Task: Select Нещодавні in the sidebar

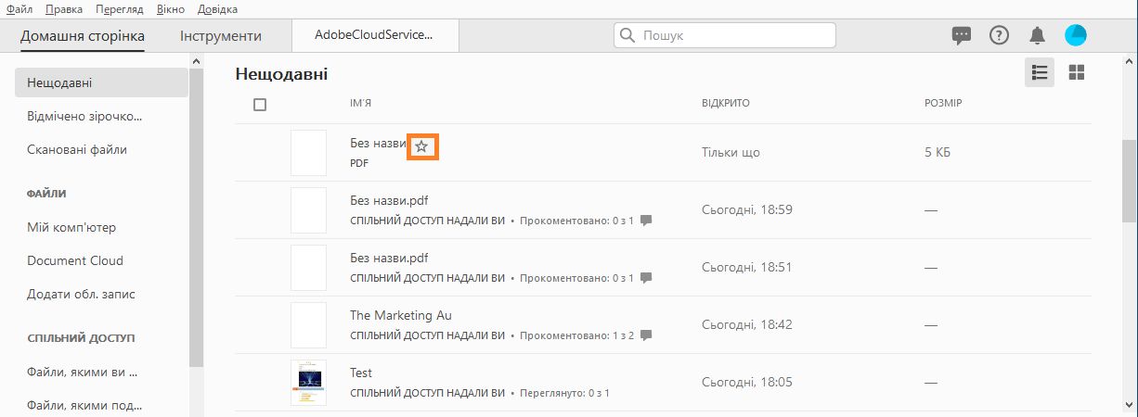Action: coord(102,82)
